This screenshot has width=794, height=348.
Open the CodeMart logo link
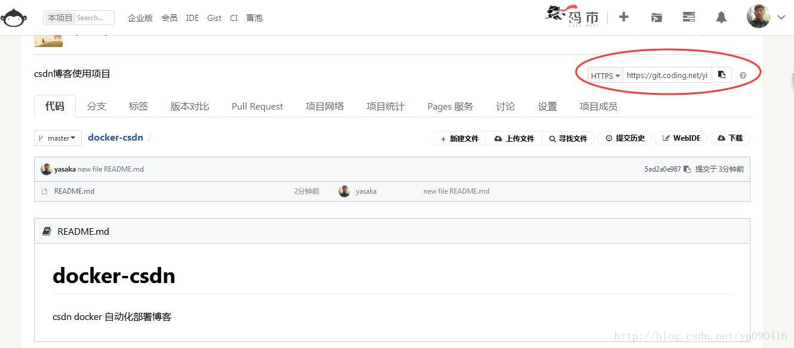point(571,17)
